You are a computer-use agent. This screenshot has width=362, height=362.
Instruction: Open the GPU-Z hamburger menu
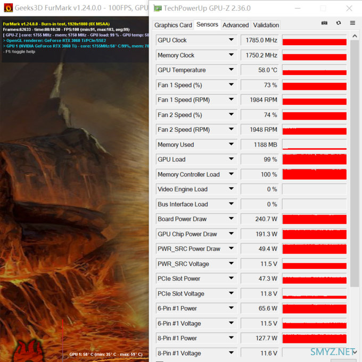pos(352,23)
